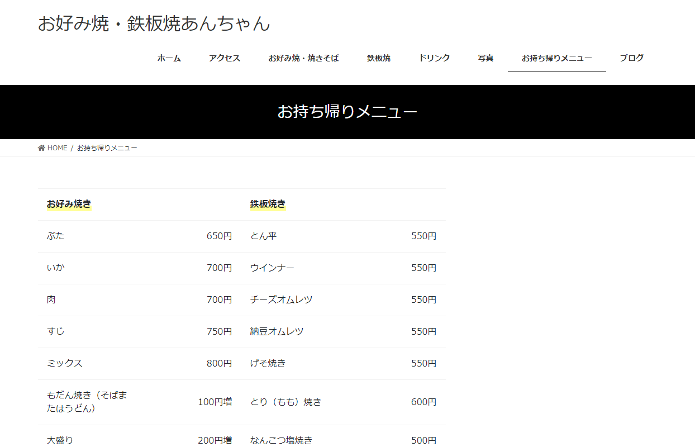Open the 写真 gallery link
Image resolution: width=695 pixels, height=447 pixels.
485,58
